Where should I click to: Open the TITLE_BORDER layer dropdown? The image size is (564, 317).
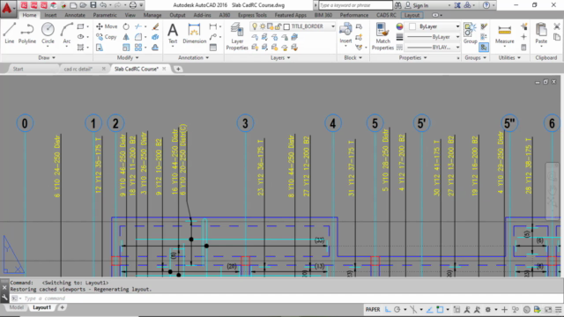coord(333,26)
